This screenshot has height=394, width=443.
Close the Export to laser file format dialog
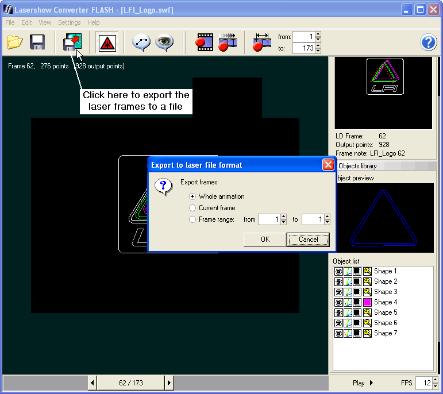tap(328, 165)
